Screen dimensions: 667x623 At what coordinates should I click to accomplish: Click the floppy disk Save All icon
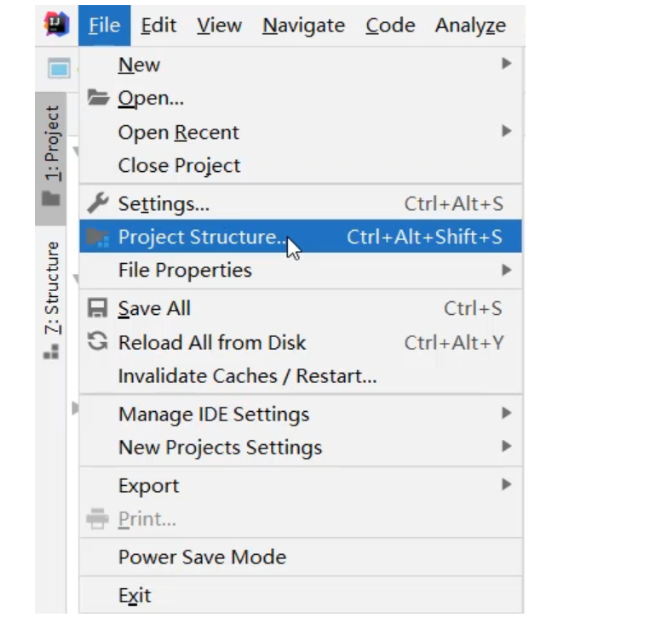pos(99,309)
